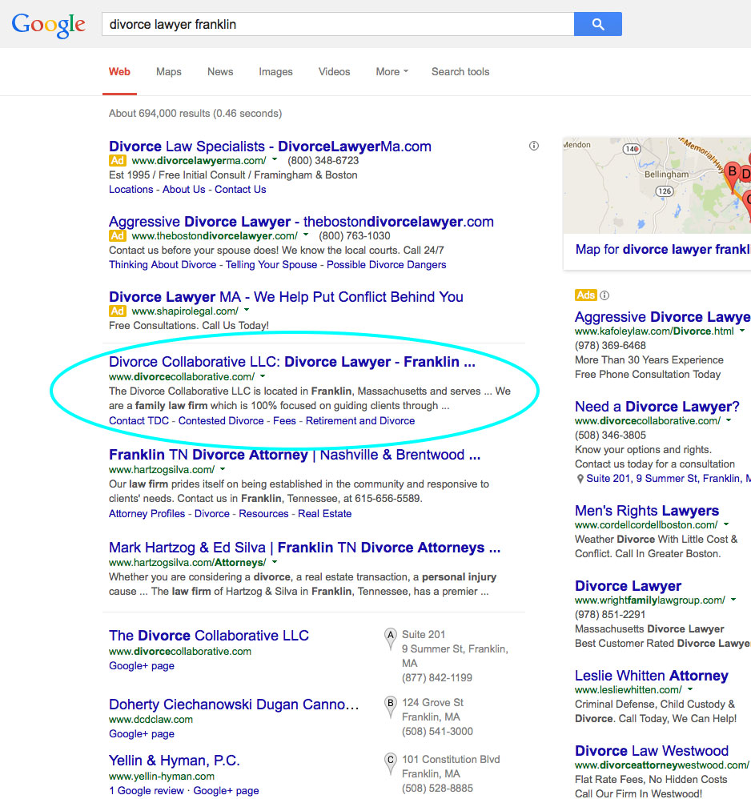Click the 'Telling Your Spouse' sitelink
This screenshot has width=751, height=799.
(271, 265)
